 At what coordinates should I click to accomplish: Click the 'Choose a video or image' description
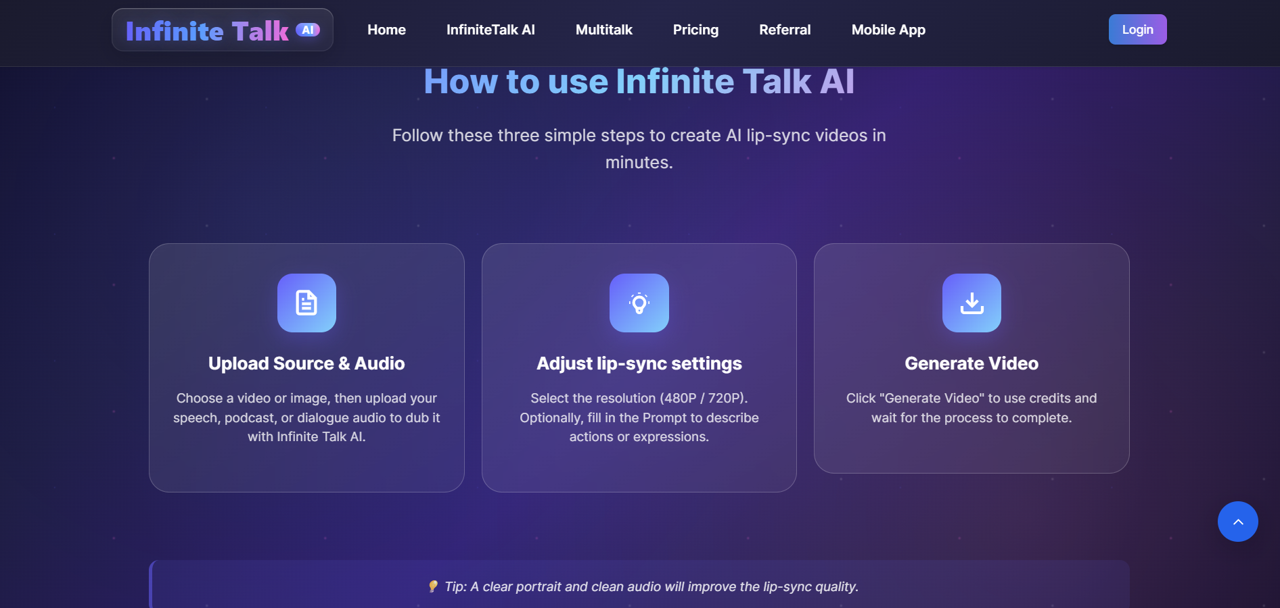pos(306,417)
